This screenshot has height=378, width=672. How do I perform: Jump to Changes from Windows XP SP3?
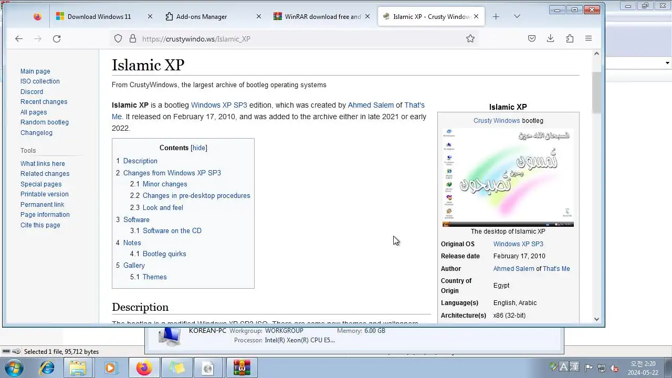point(169,173)
